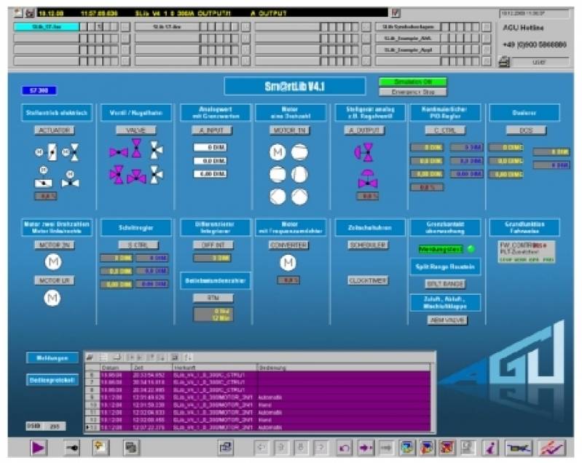Click the Sm@rtLib V4.1 title box

(x=295, y=87)
